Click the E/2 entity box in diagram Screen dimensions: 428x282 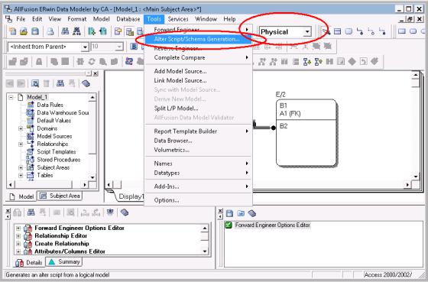pos(306,133)
